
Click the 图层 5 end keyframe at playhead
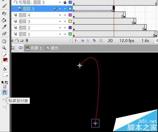(x=114, y=9)
